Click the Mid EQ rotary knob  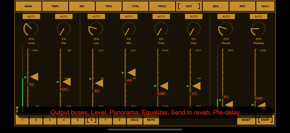[129, 29]
